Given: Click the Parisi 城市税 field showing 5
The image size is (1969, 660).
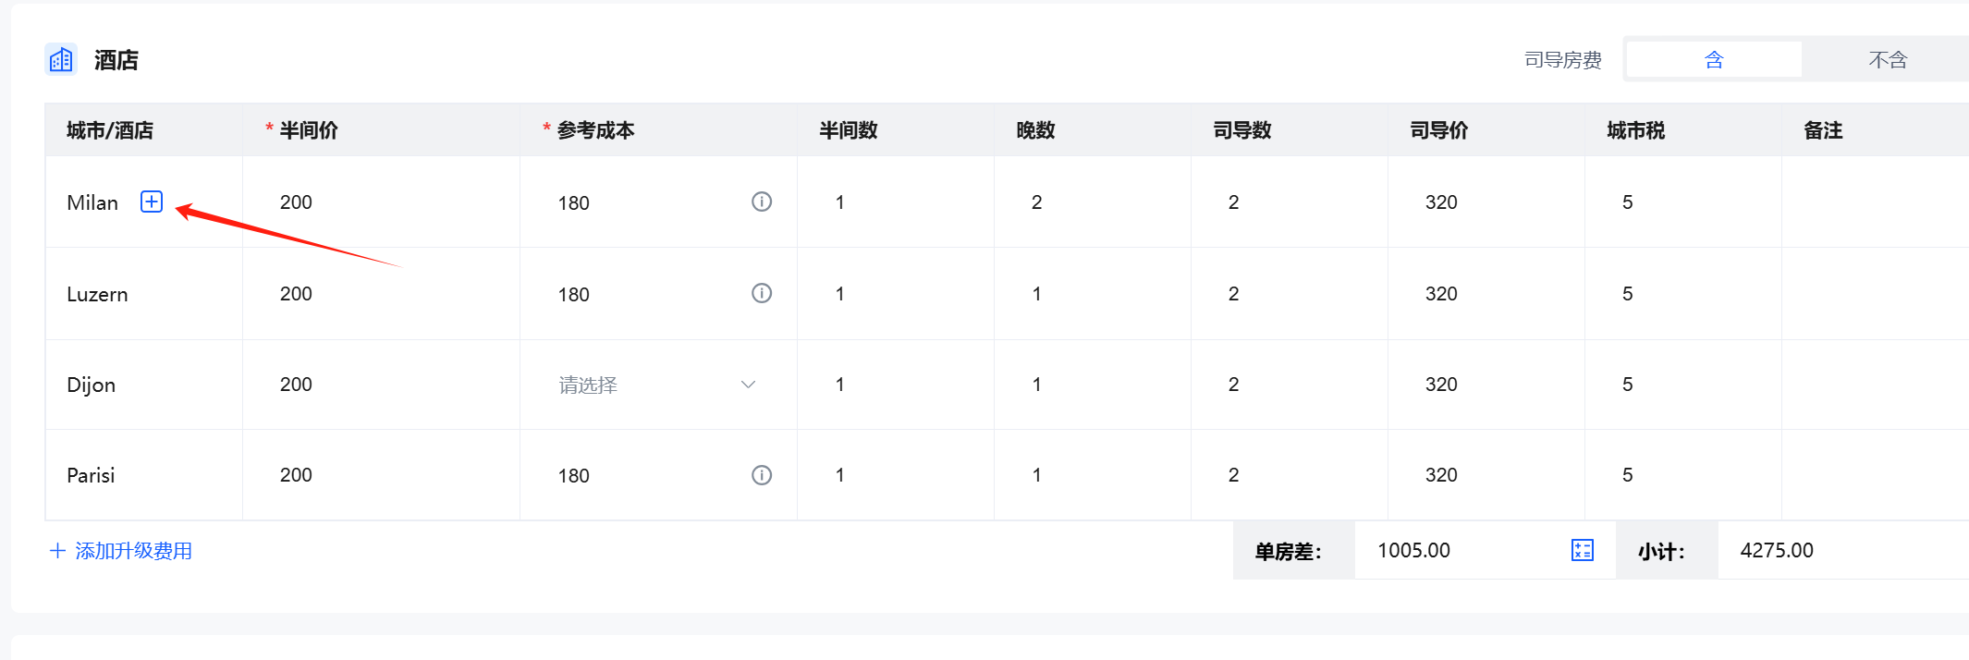Looking at the screenshot, I should [x=1683, y=474].
